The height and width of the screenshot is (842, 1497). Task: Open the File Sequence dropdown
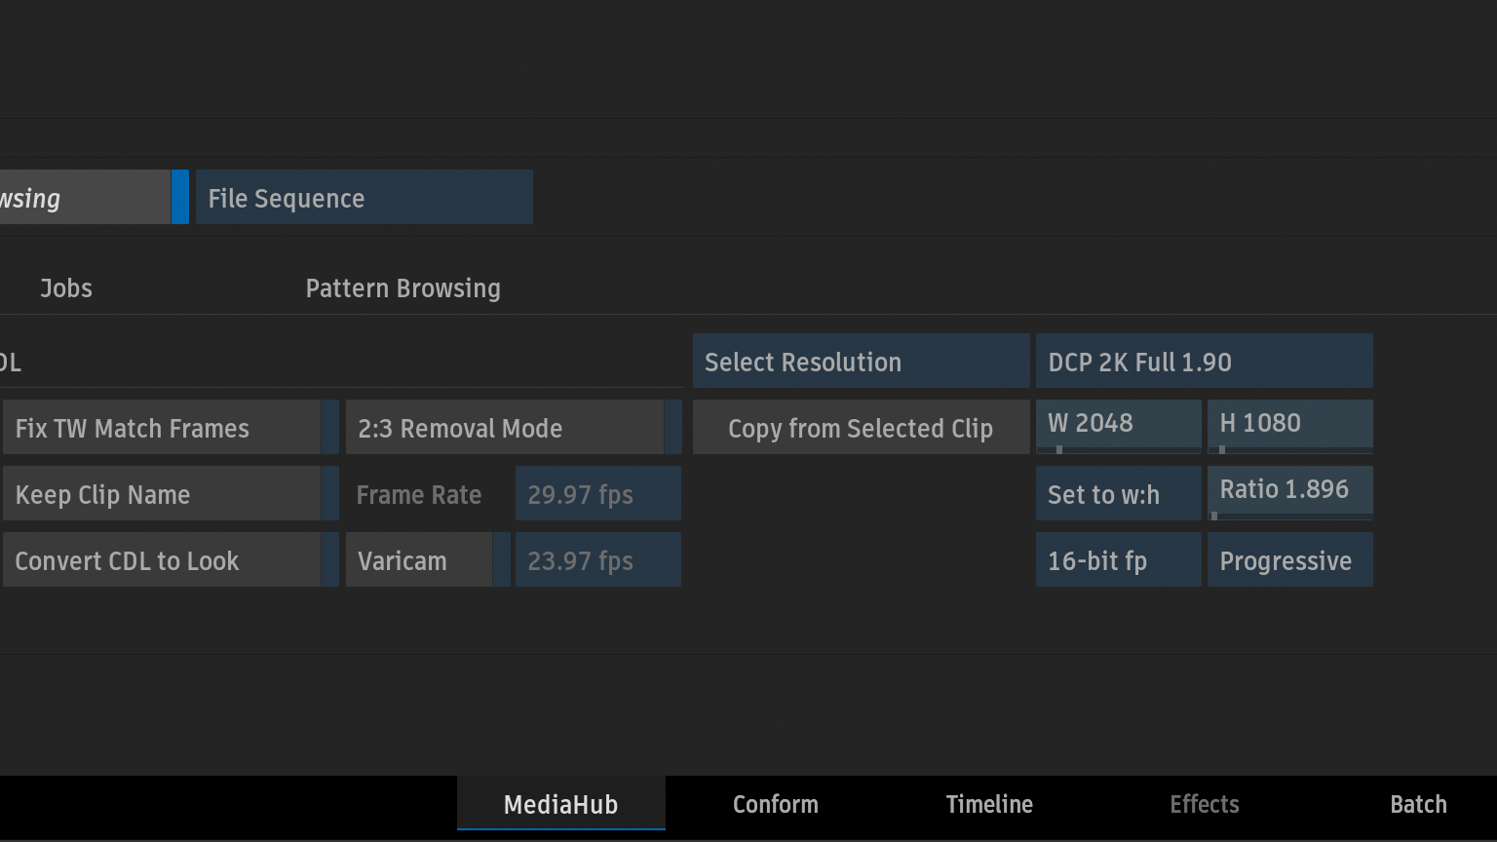coord(364,198)
